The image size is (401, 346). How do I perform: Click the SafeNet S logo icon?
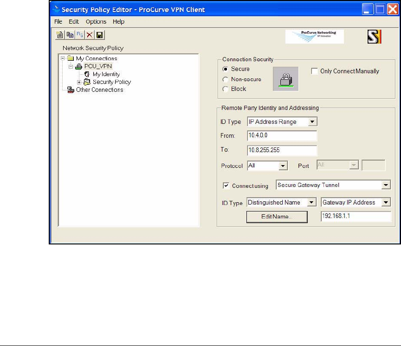374,37
